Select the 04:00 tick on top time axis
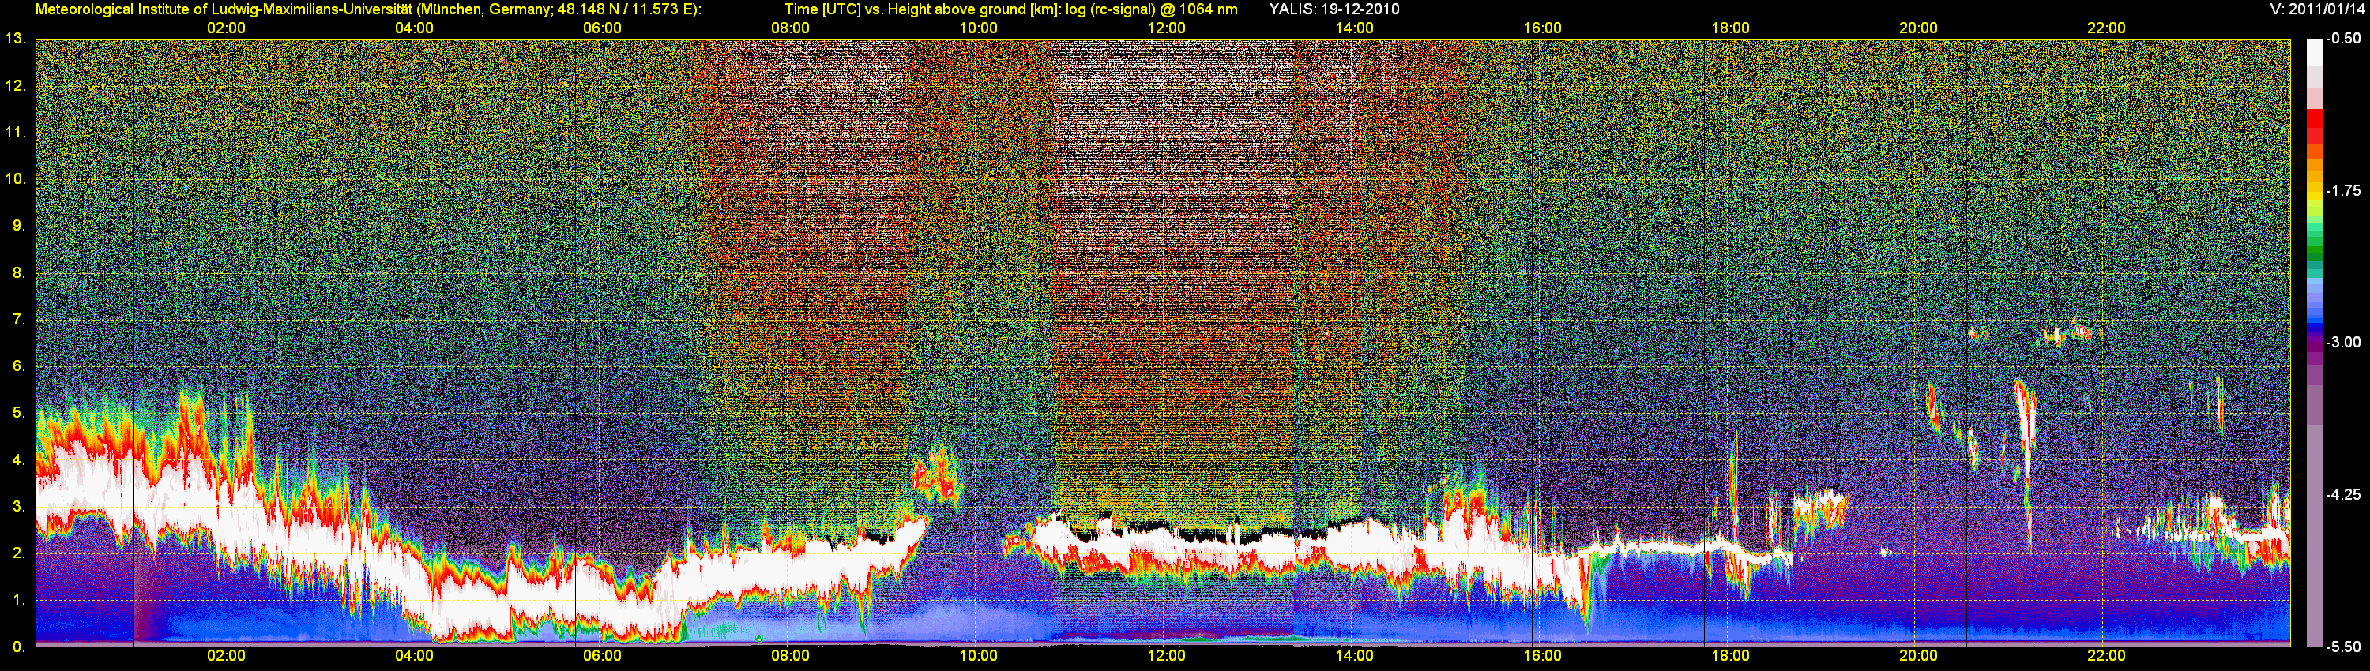Image resolution: width=2370 pixels, height=671 pixels. 414,28
